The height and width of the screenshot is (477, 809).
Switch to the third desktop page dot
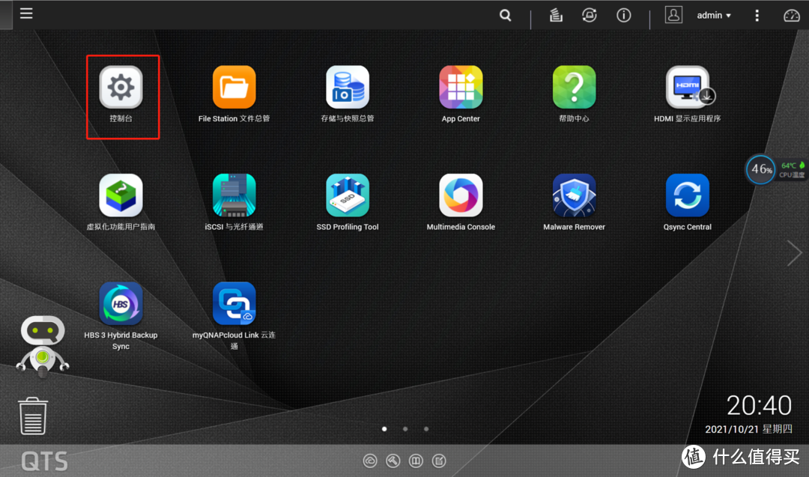(426, 429)
